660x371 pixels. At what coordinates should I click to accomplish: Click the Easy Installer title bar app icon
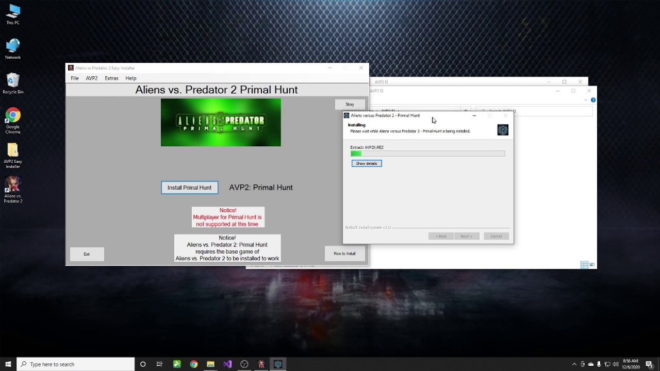click(x=71, y=68)
